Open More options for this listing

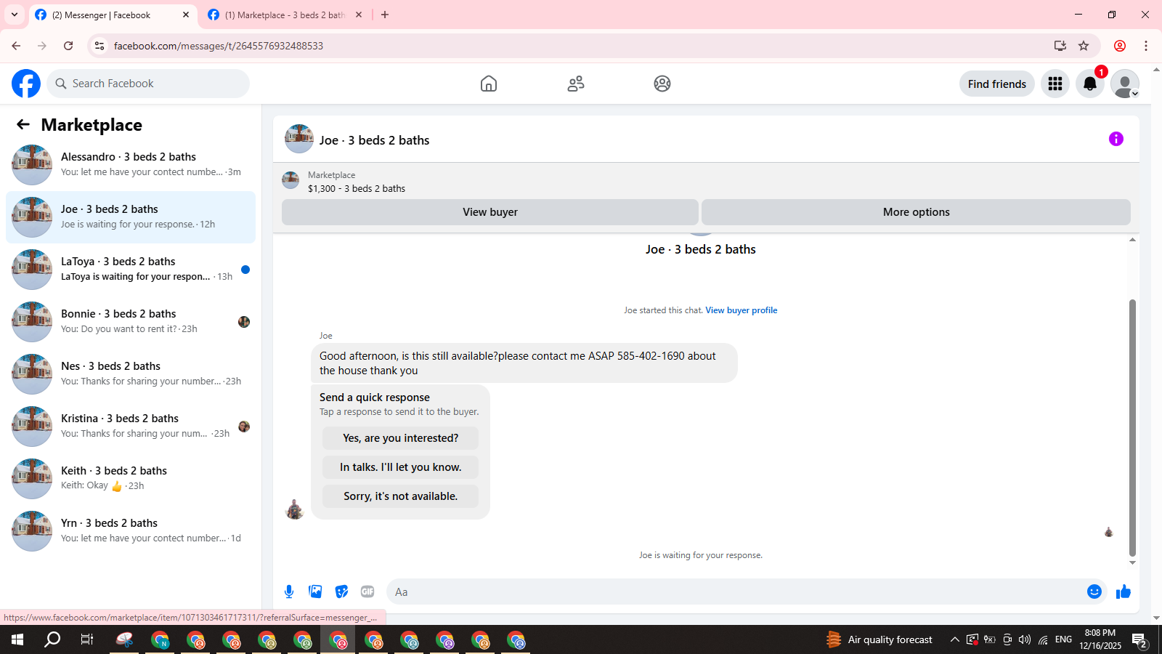pyautogui.click(x=917, y=212)
